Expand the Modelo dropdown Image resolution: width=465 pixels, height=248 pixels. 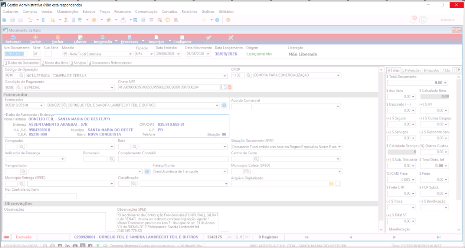click(x=131, y=54)
